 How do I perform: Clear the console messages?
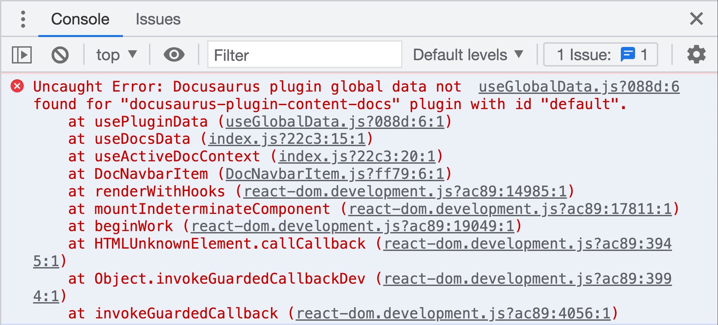60,55
